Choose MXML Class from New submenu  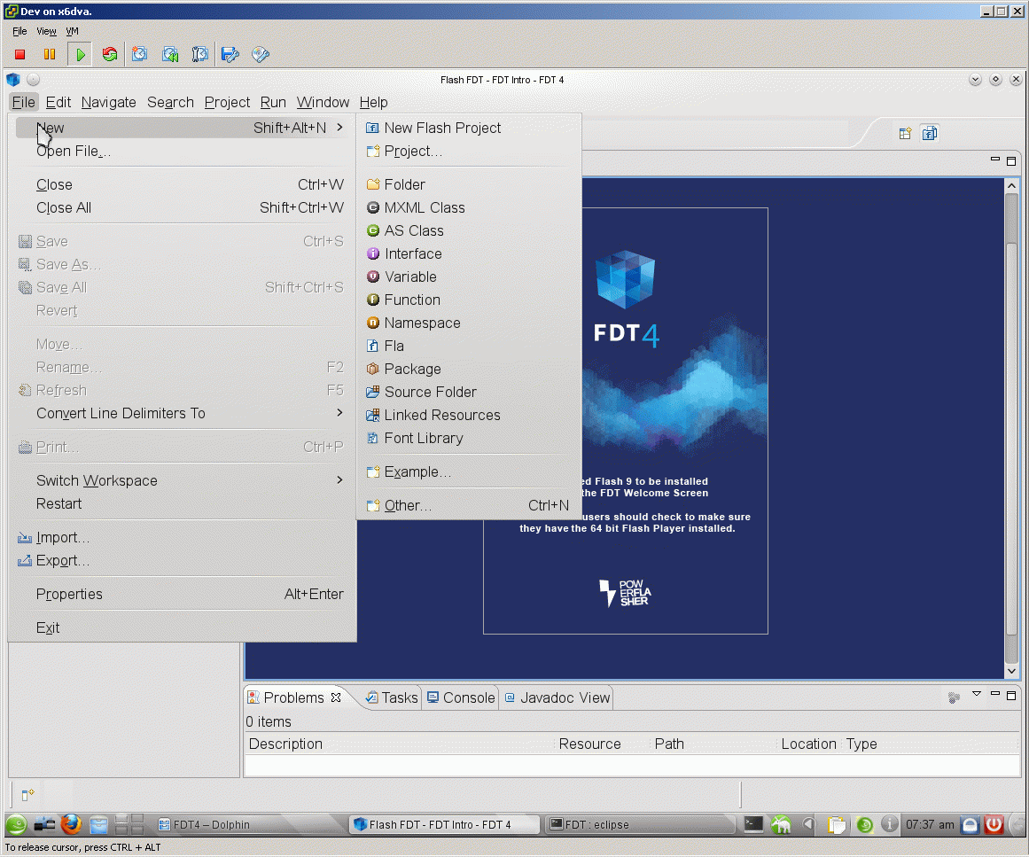(x=469, y=207)
